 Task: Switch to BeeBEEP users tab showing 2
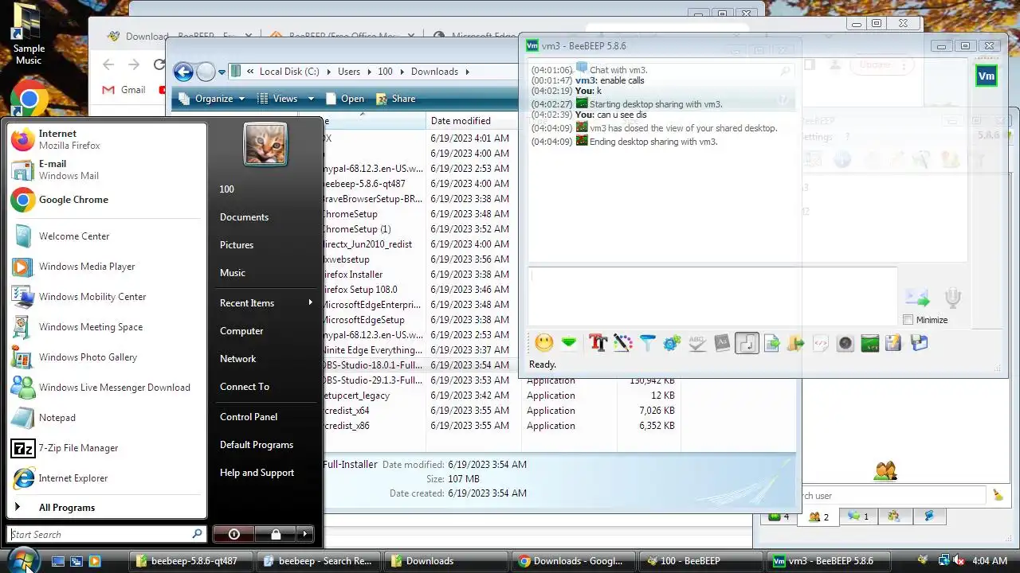pyautogui.click(x=819, y=516)
